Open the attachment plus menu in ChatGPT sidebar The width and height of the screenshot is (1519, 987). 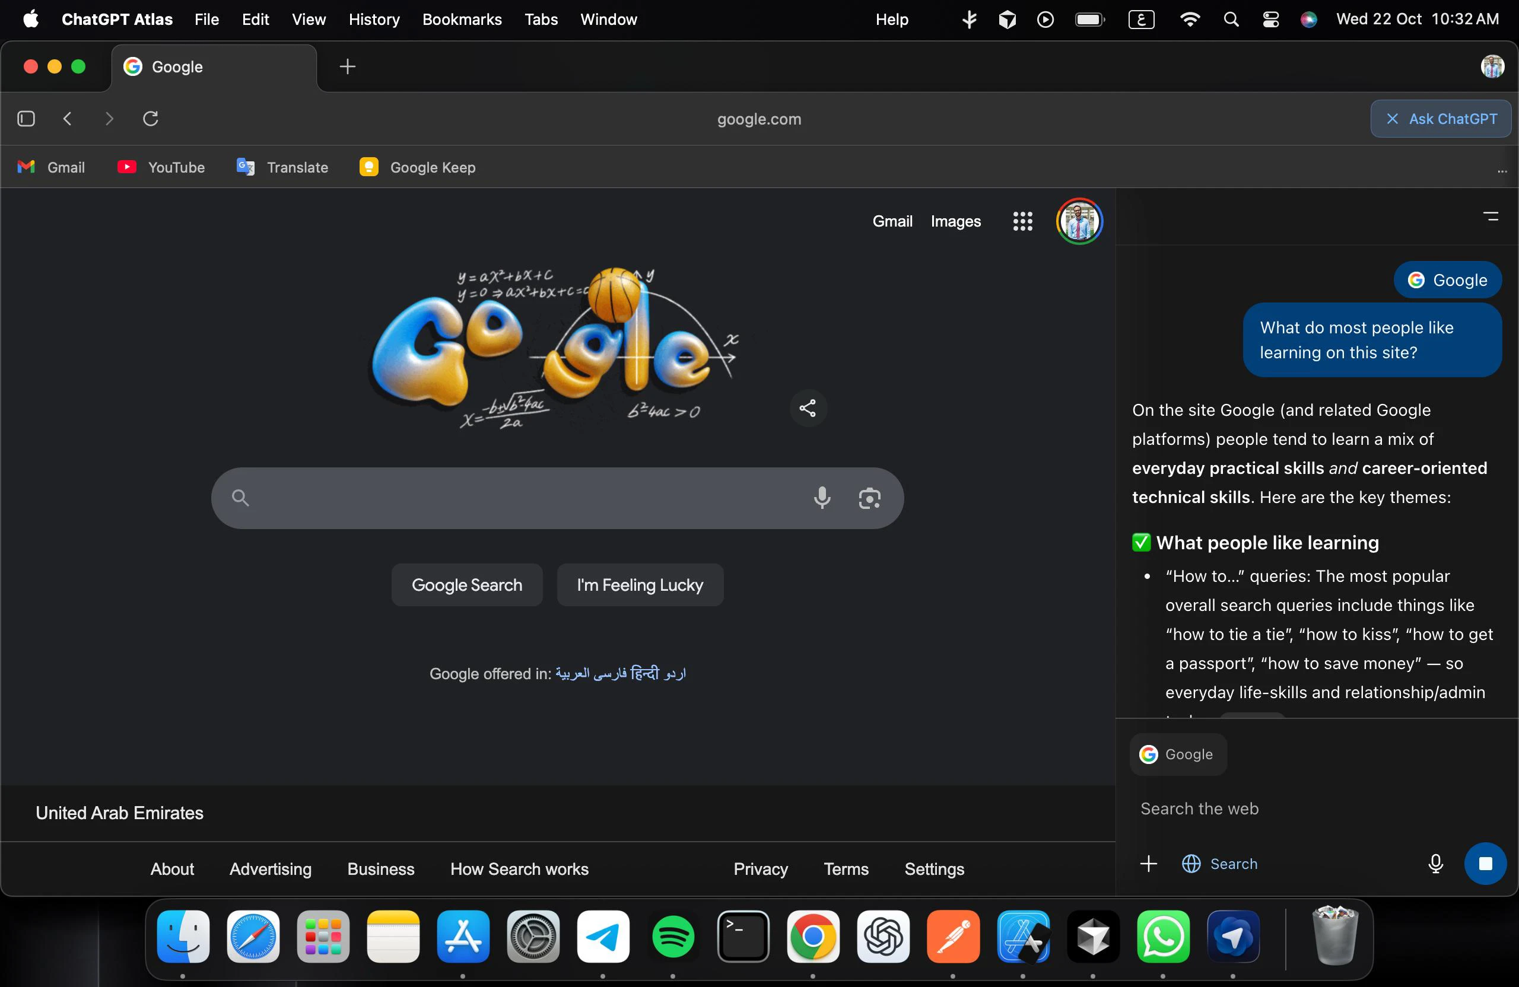coord(1148,863)
